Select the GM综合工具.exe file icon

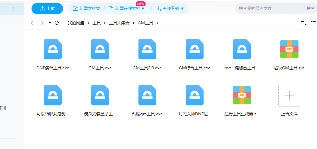point(195,49)
